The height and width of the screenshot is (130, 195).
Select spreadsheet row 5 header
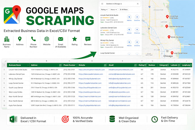(x=4, y=83)
